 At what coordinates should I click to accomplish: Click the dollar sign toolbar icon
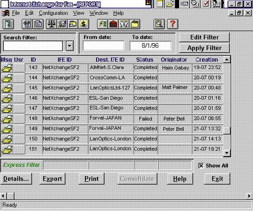pos(84,24)
